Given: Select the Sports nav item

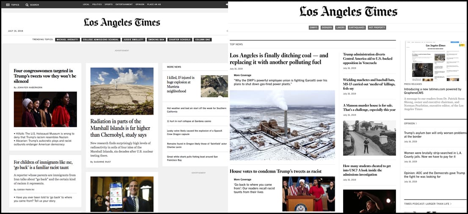Looking at the screenshot, I should tap(109, 5).
